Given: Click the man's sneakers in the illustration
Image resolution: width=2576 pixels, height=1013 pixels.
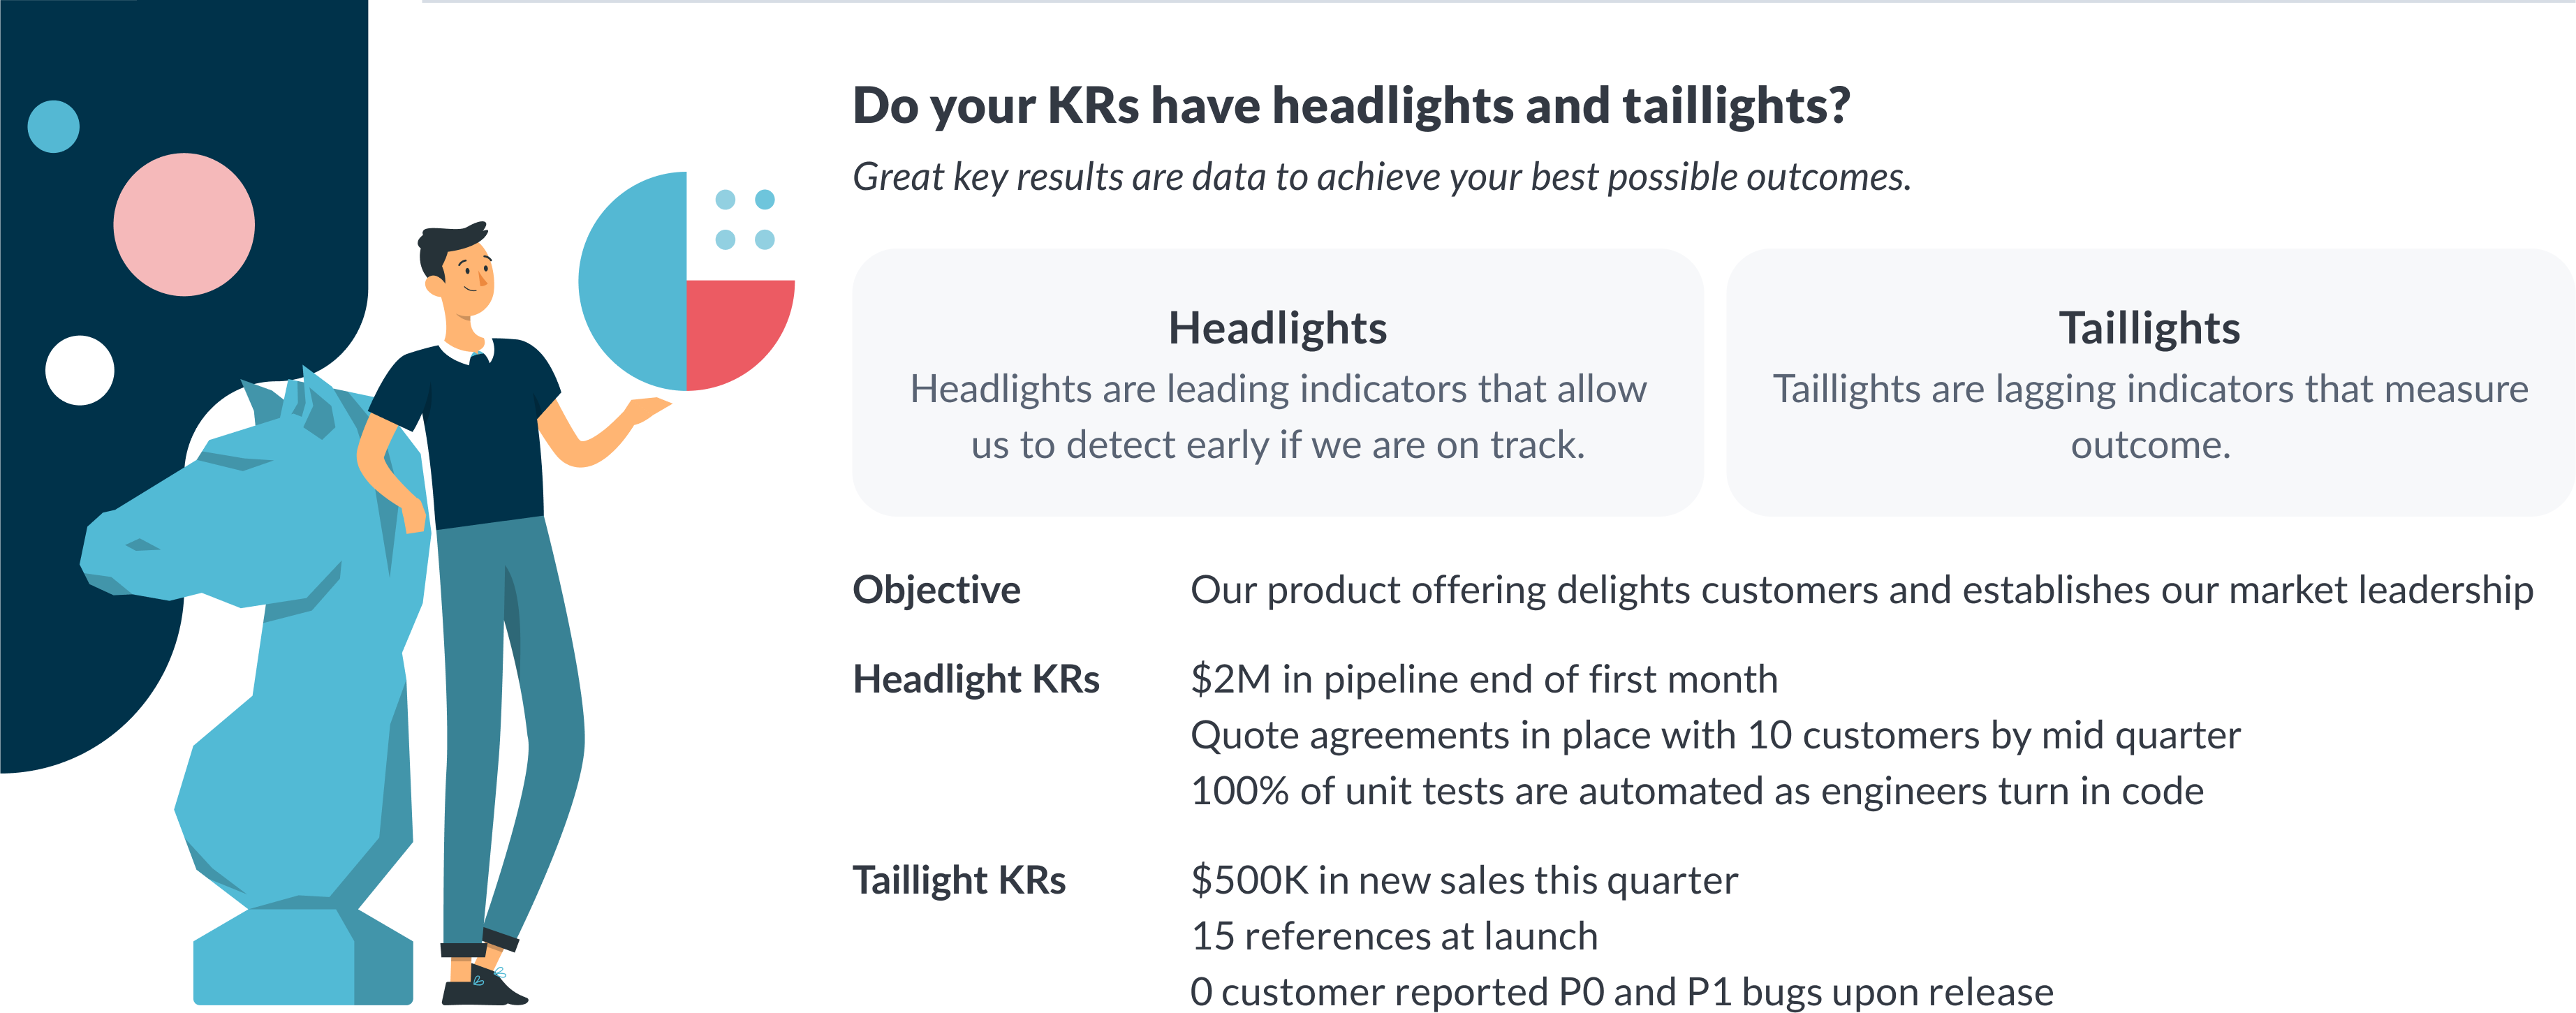Looking at the screenshot, I should pyautogui.click(x=484, y=987).
